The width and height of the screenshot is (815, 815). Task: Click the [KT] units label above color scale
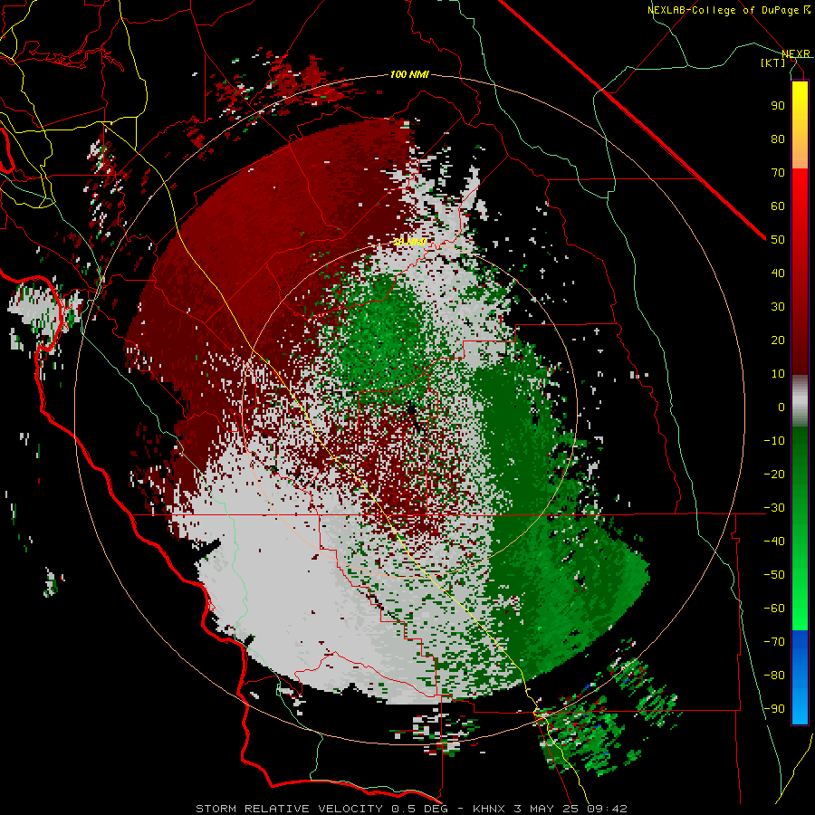[772, 62]
